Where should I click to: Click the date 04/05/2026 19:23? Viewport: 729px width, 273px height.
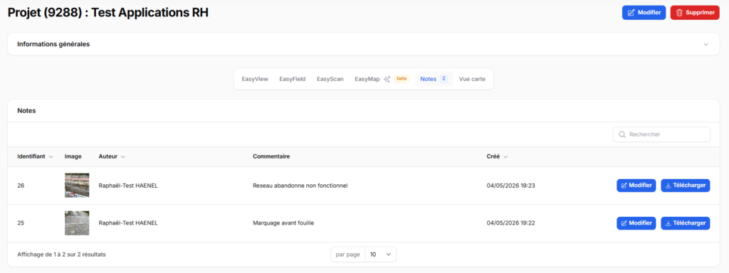point(511,186)
